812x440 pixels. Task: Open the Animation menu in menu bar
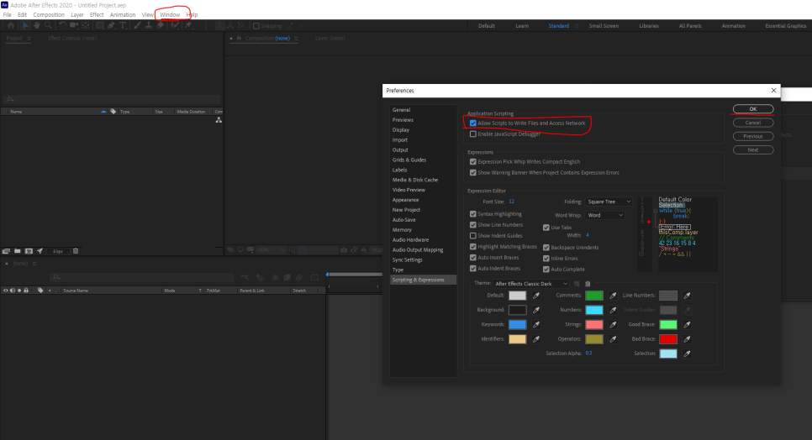click(123, 14)
